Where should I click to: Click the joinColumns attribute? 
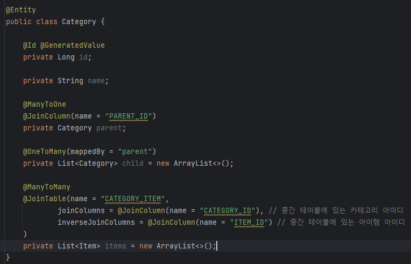tap(81, 210)
